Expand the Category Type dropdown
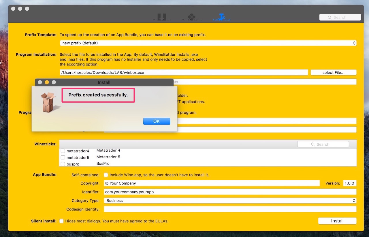369x237 pixels. tap(230, 200)
